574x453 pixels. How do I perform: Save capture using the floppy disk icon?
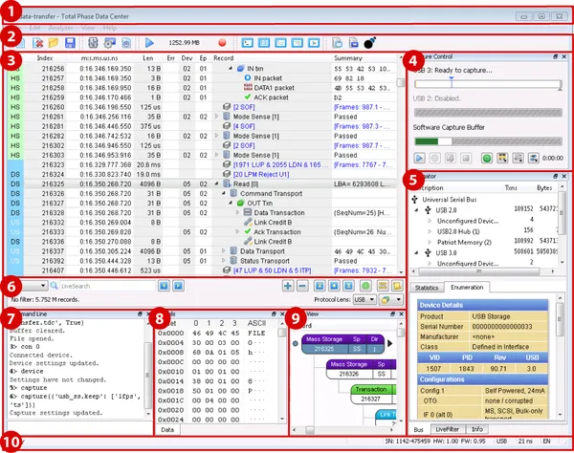tap(70, 43)
